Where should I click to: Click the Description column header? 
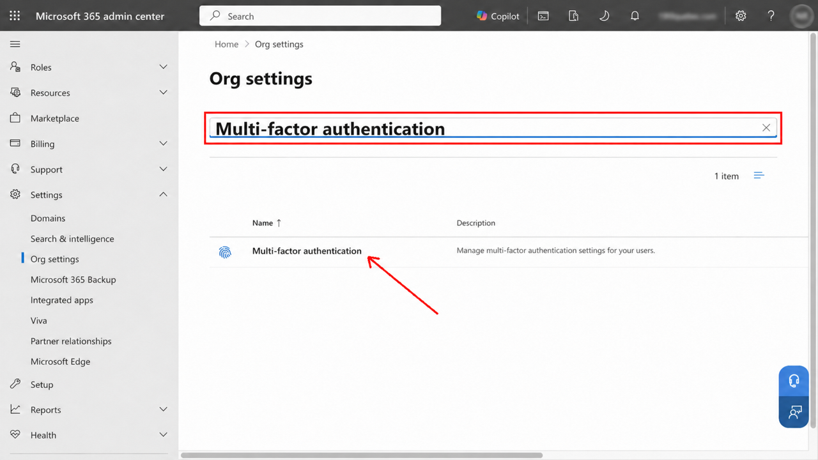point(476,223)
